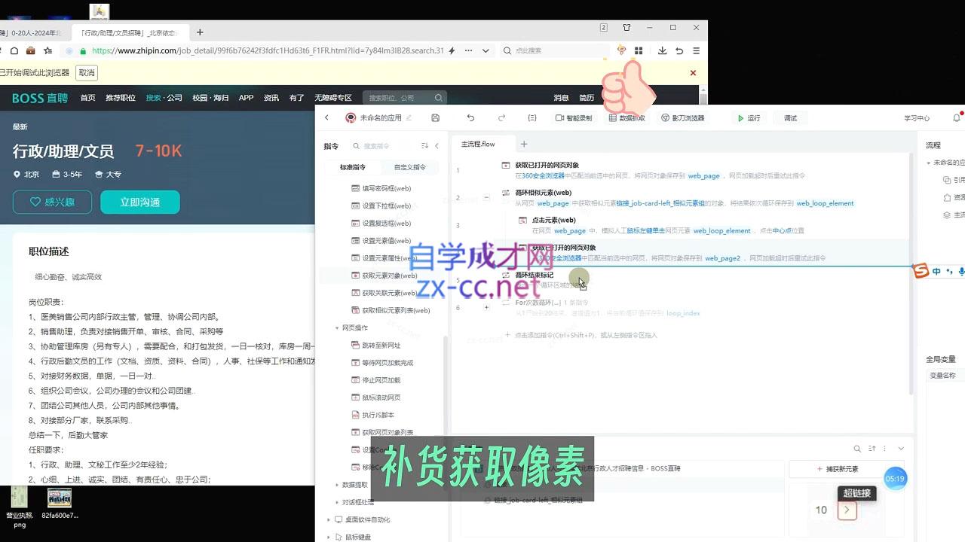Select step 获取已打开的网页对象 on line 1
Image resolution: width=965 pixels, height=542 pixels.
tap(680, 170)
